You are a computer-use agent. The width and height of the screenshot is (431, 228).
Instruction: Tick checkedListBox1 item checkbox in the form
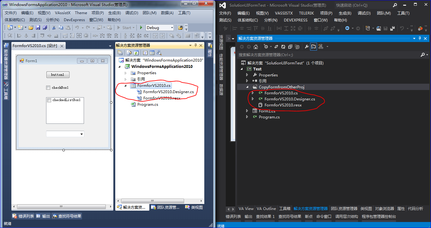[x=49, y=100]
